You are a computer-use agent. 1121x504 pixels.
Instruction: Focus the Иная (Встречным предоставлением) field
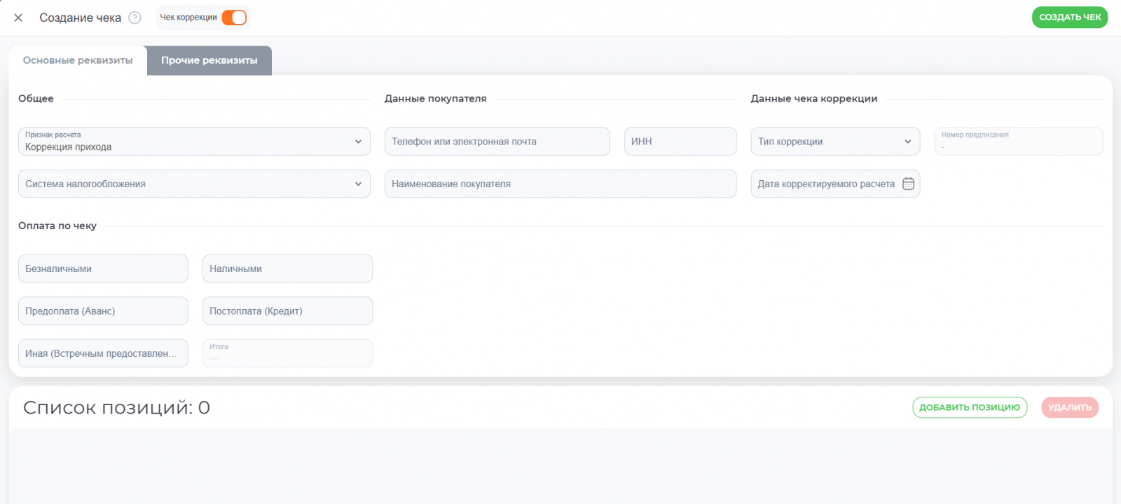click(103, 353)
